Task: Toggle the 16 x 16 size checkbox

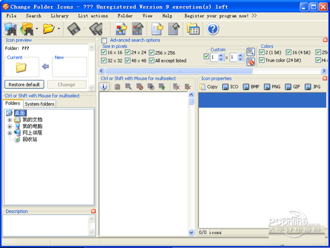Action: (x=104, y=53)
